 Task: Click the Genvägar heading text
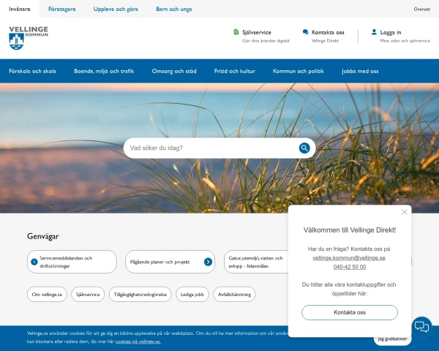point(43,236)
